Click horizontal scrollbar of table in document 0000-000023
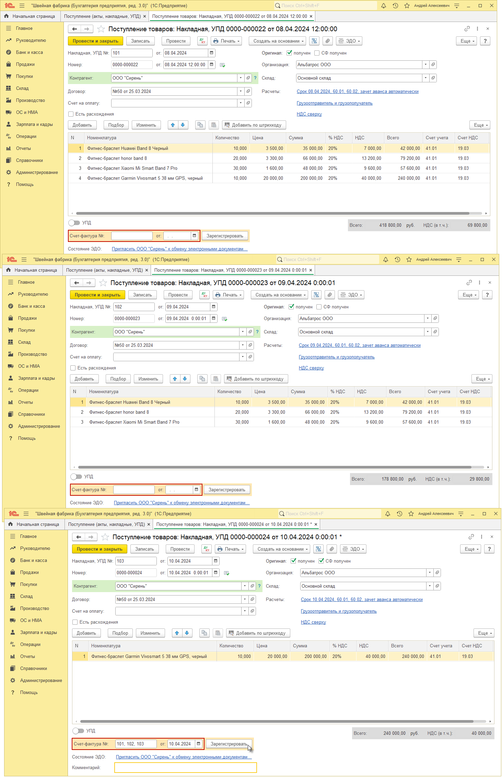Viewport: 502px width, 777px height. pyautogui.click(x=275, y=467)
